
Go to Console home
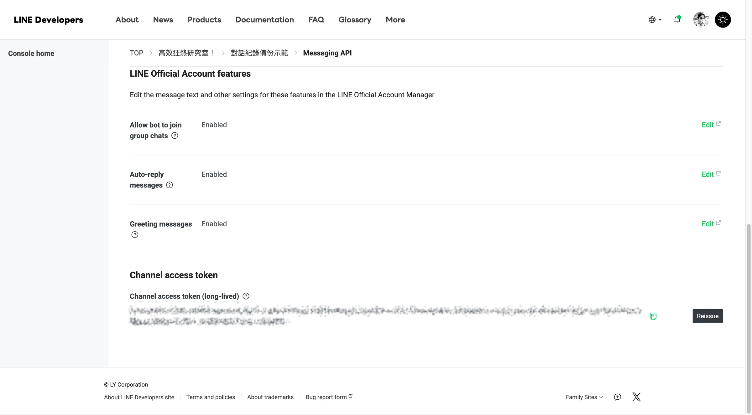[x=31, y=54]
